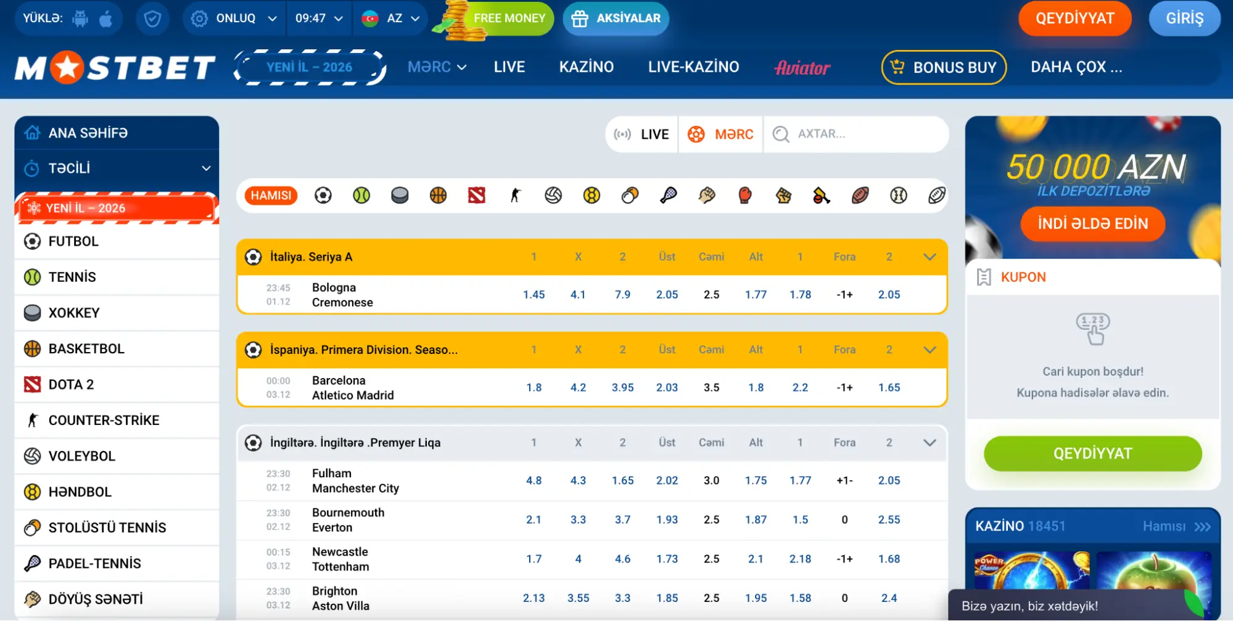Collapse the İtaliya Seriya A section
1233x621 pixels.
930,257
